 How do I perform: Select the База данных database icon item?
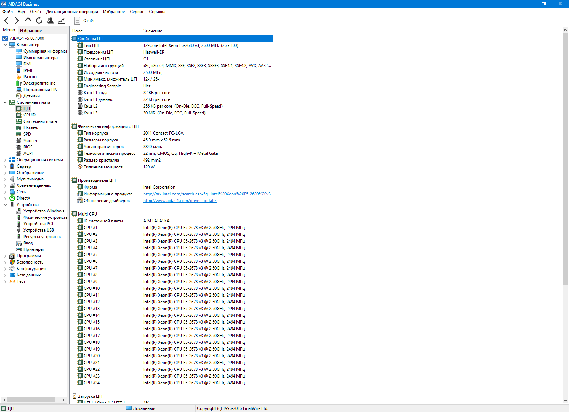point(12,275)
